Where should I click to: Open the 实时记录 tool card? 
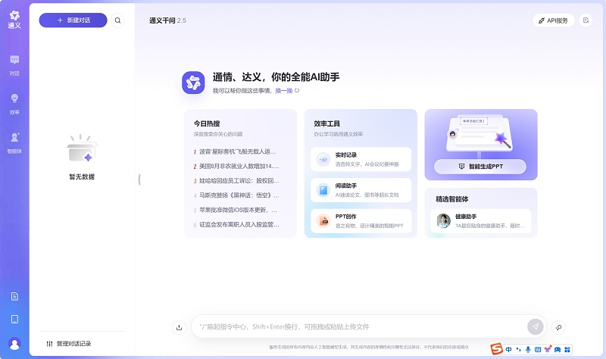[x=361, y=159]
